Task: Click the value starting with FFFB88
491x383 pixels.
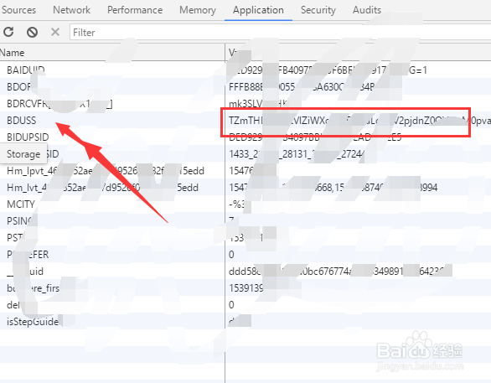Action: point(302,87)
